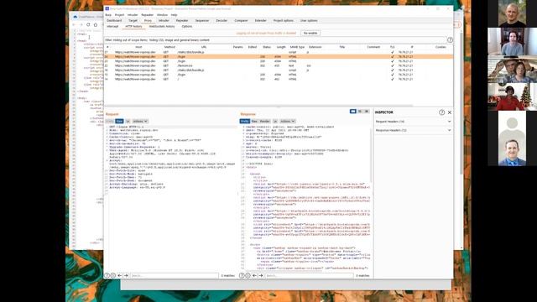Go to previous search match in the Request pane
537x302 pixels.
119,275
